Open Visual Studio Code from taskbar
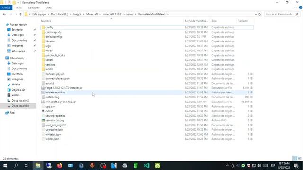 (x=146, y=166)
